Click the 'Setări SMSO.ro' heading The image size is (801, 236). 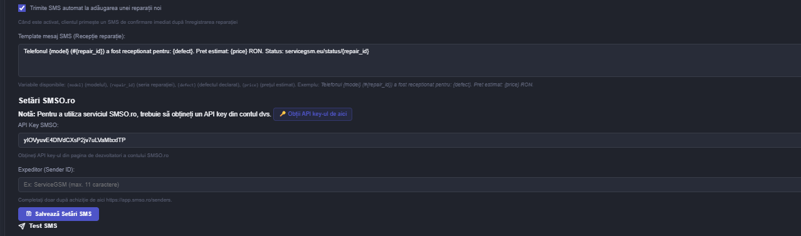tap(47, 100)
